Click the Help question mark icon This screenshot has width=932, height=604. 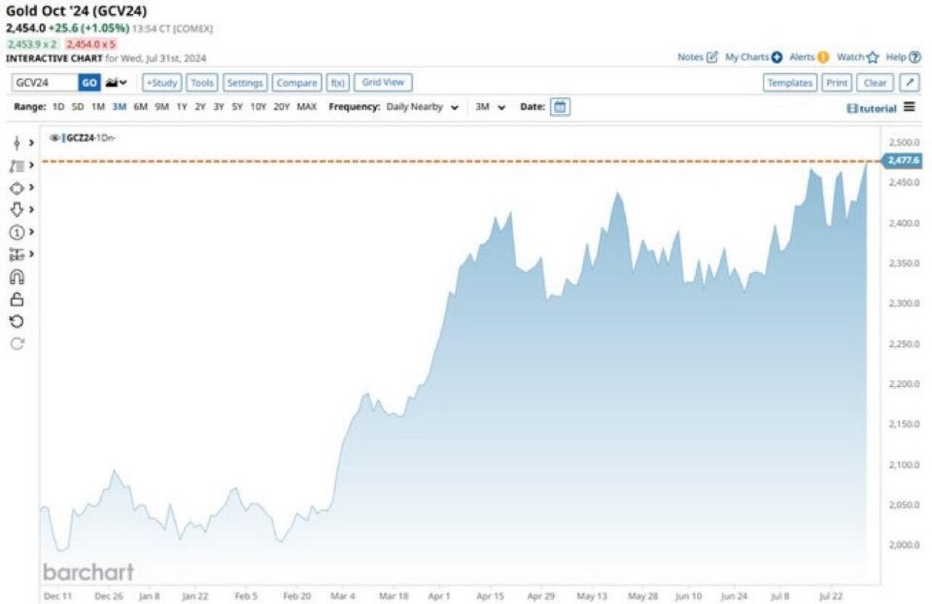[x=915, y=57]
